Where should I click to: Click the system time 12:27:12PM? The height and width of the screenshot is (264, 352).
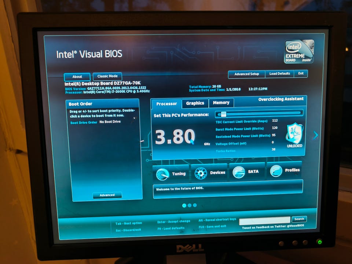258,89
